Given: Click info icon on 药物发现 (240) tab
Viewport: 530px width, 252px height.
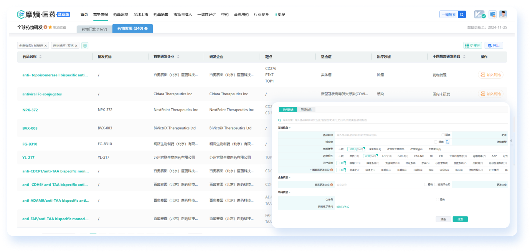Looking at the screenshot, I should point(146,28).
